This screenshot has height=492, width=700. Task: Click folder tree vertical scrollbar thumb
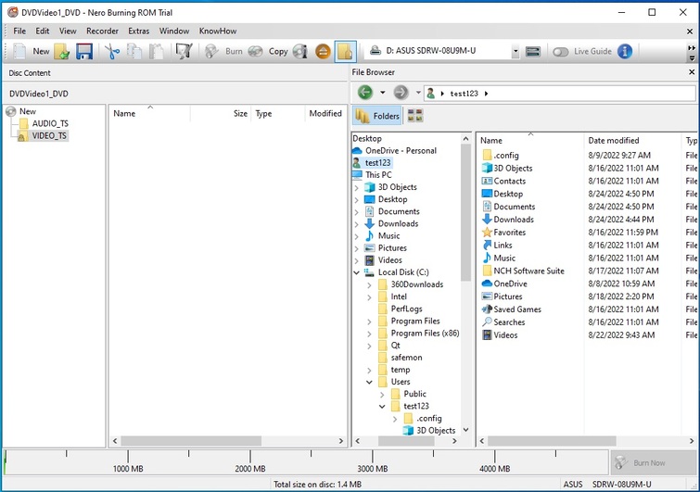(x=465, y=212)
